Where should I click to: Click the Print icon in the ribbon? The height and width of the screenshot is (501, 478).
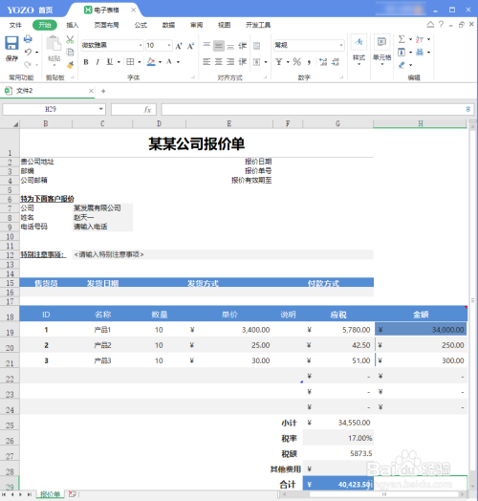click(28, 39)
